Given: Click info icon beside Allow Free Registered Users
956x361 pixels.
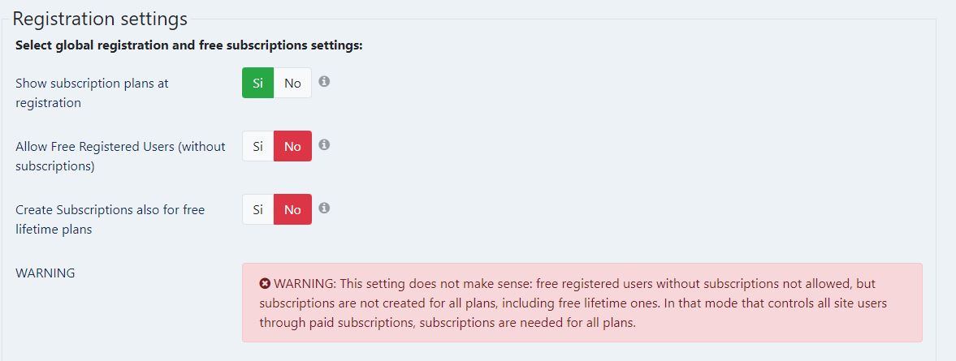Looking at the screenshot, I should pyautogui.click(x=324, y=145).
